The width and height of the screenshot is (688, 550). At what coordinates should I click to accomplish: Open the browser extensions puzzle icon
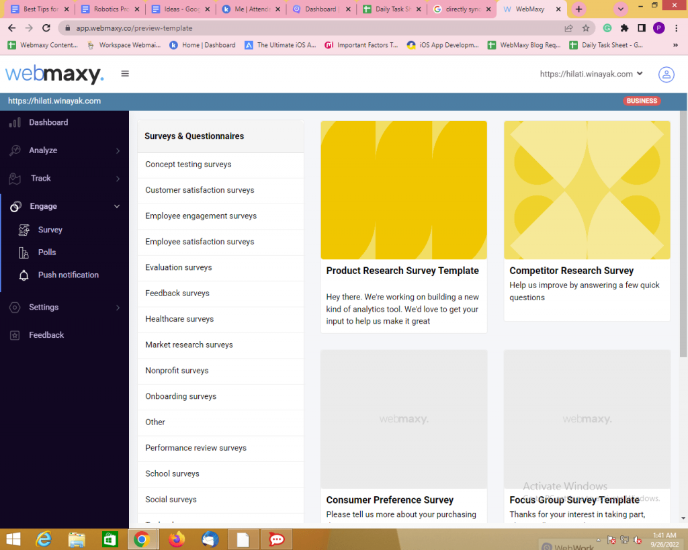coord(624,28)
